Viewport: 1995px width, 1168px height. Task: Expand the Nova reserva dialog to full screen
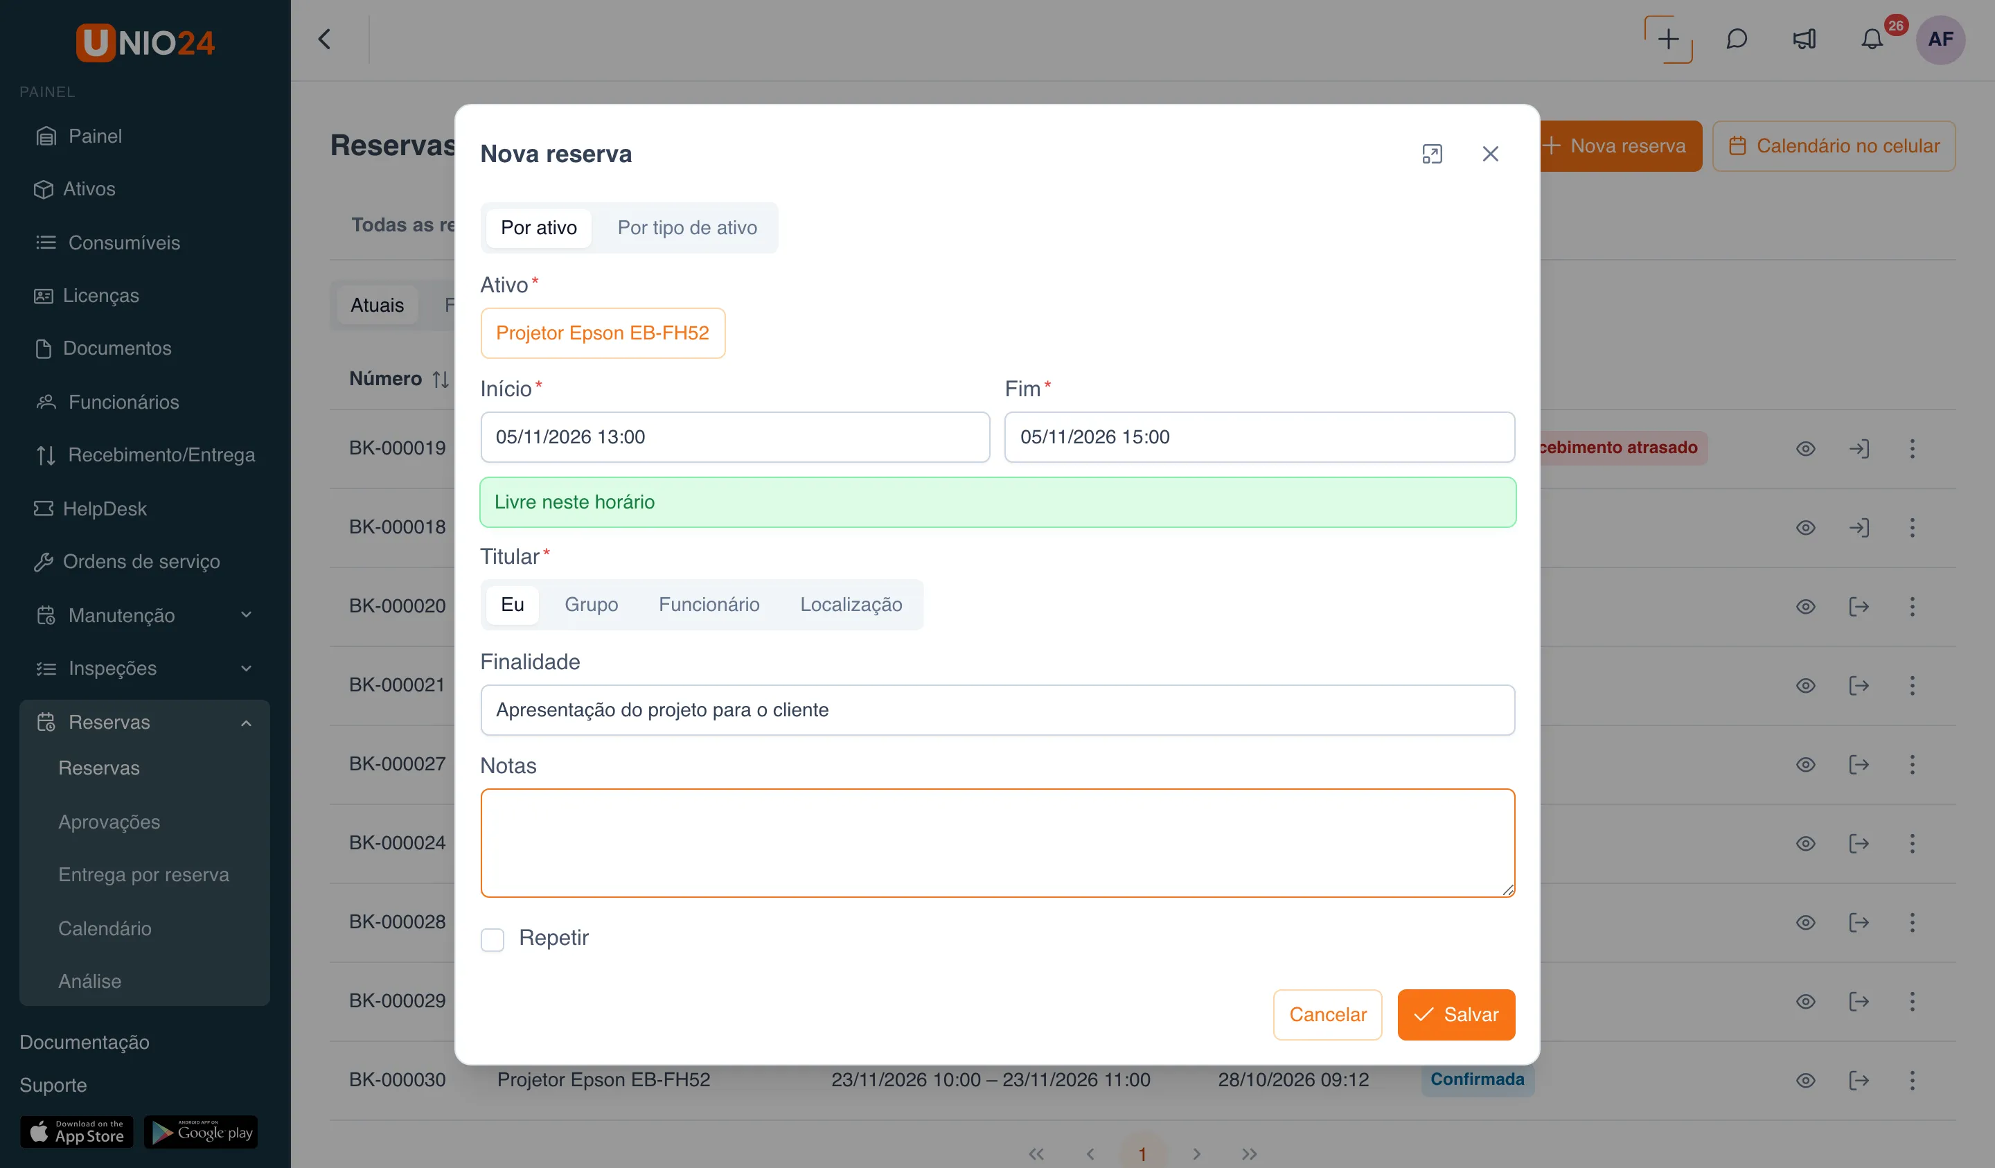click(x=1431, y=154)
